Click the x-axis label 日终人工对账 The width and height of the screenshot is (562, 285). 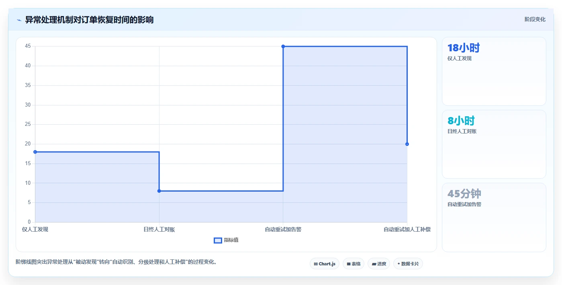(159, 229)
